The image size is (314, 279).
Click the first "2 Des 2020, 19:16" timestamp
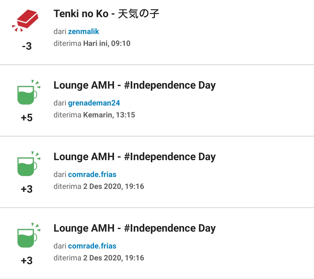113,186
